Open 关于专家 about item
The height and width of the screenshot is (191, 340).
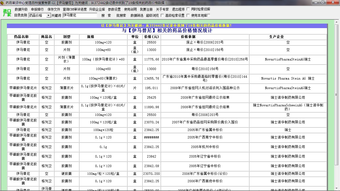pyautogui.click(x=162, y=9)
